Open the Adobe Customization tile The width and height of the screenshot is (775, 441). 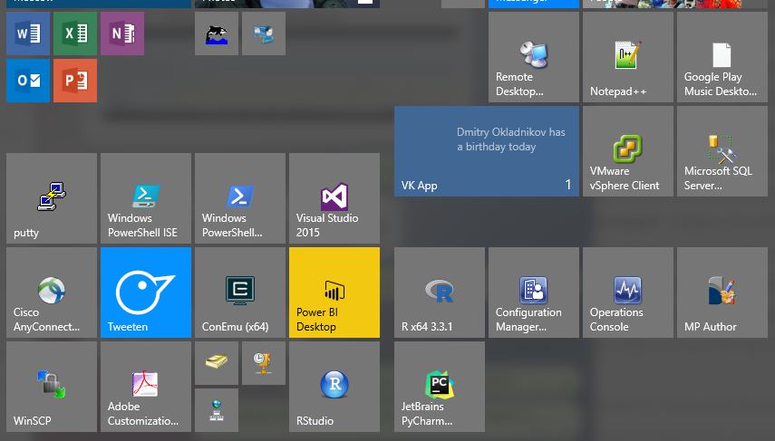[146, 387]
